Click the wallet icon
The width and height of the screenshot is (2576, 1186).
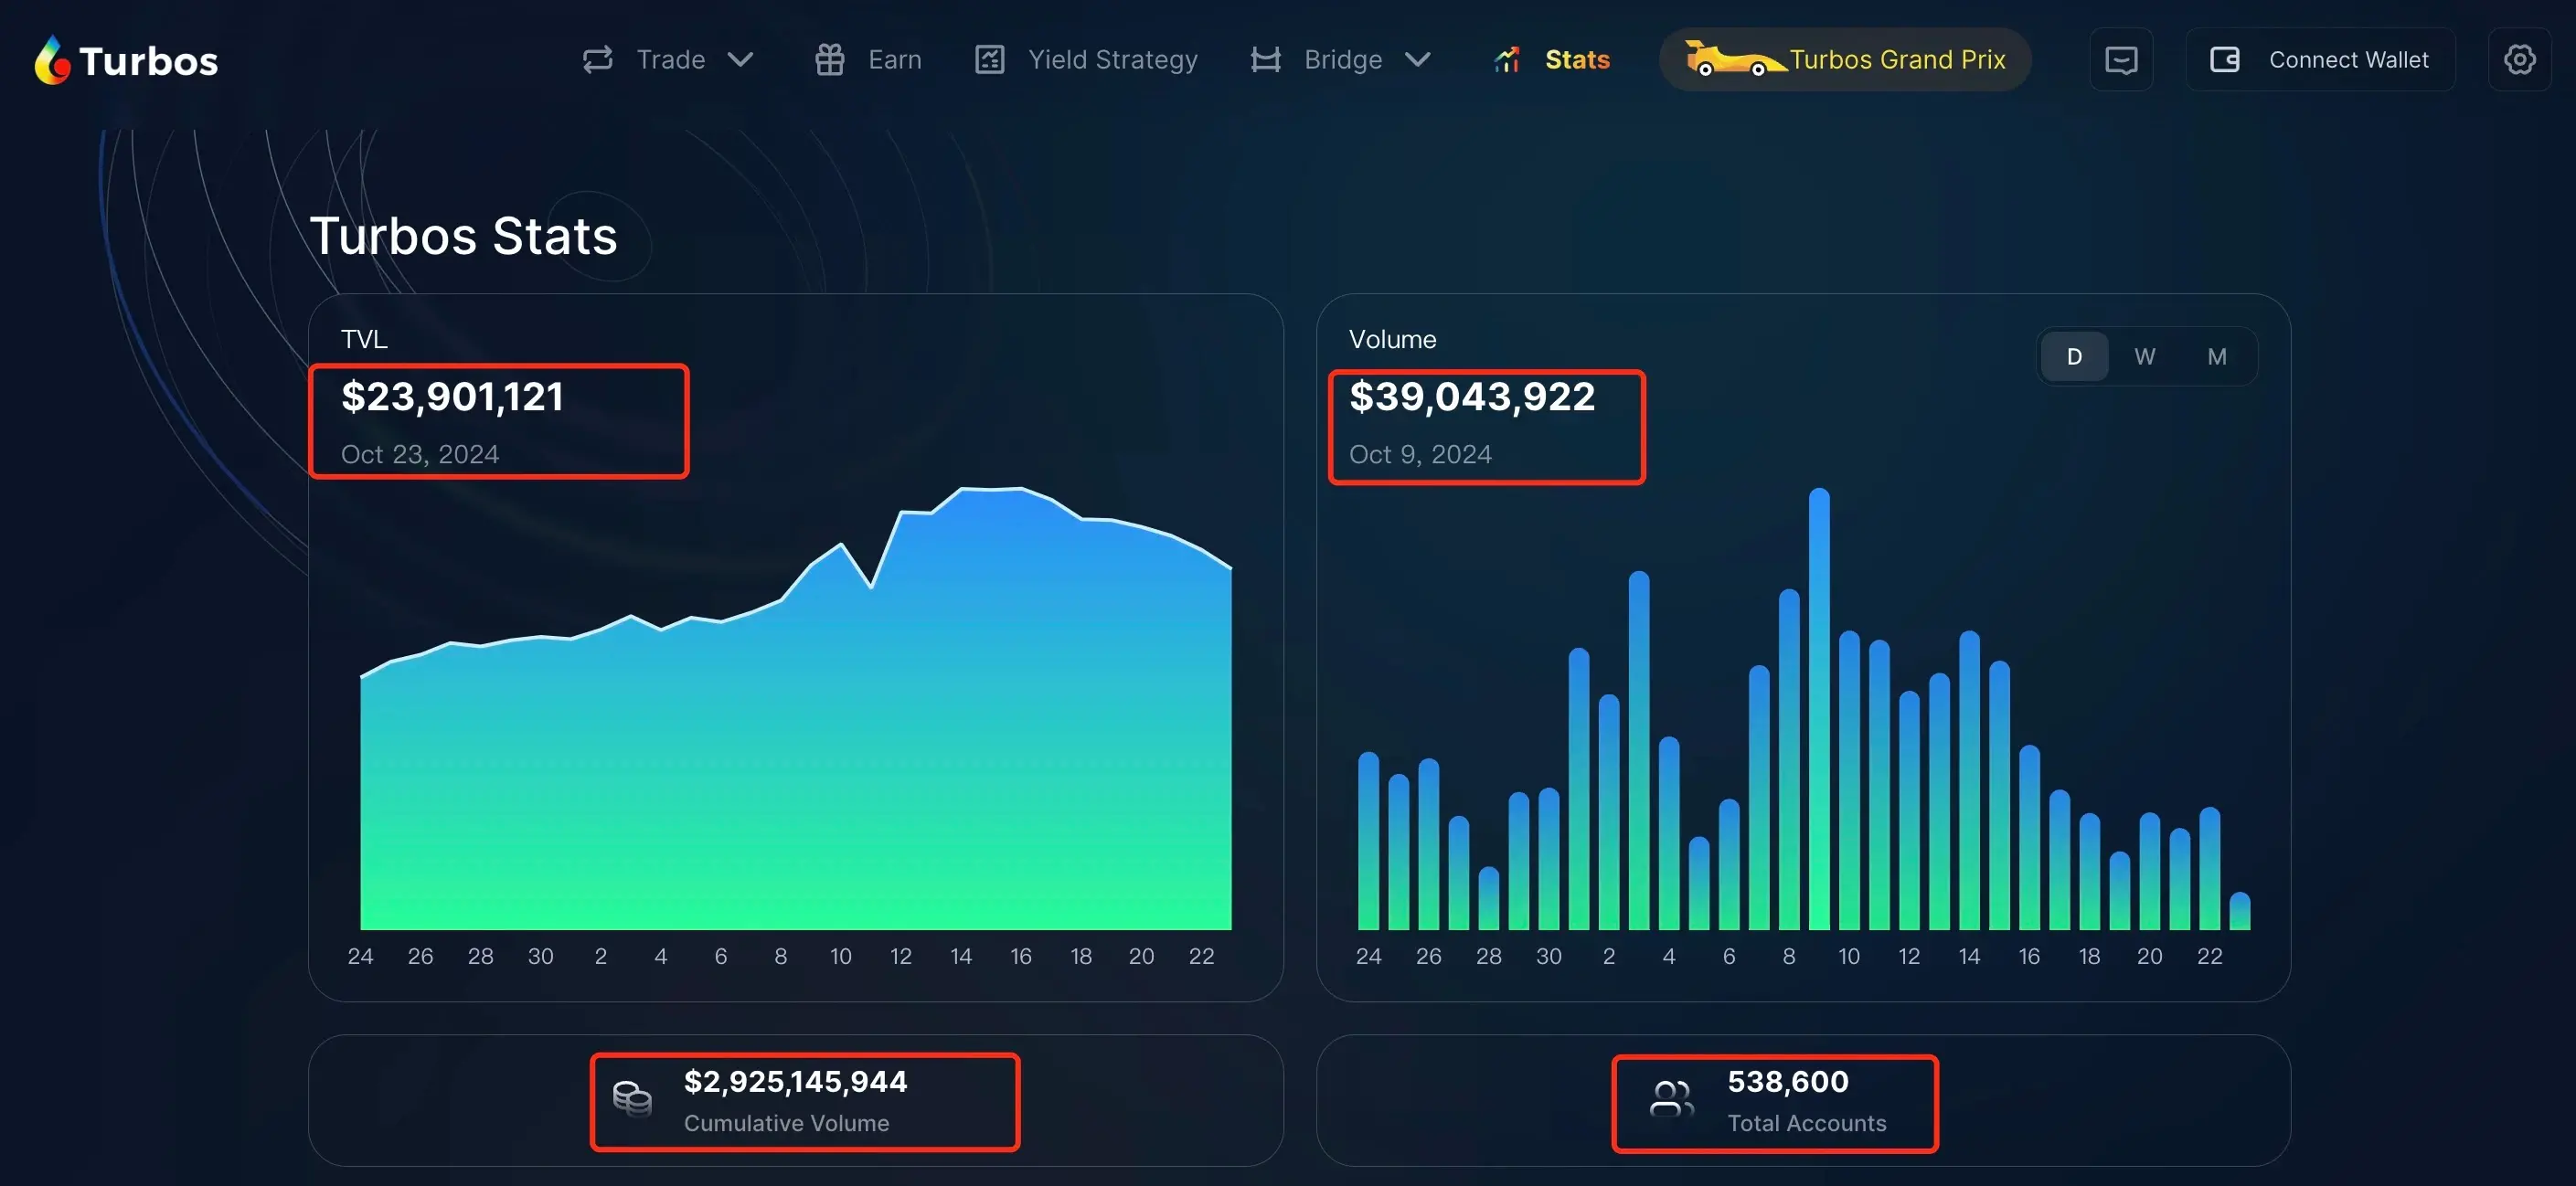pyautogui.click(x=2225, y=60)
